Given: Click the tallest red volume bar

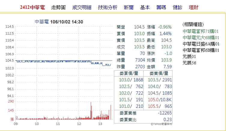Looking at the screenshot, I should click(x=91, y=111).
